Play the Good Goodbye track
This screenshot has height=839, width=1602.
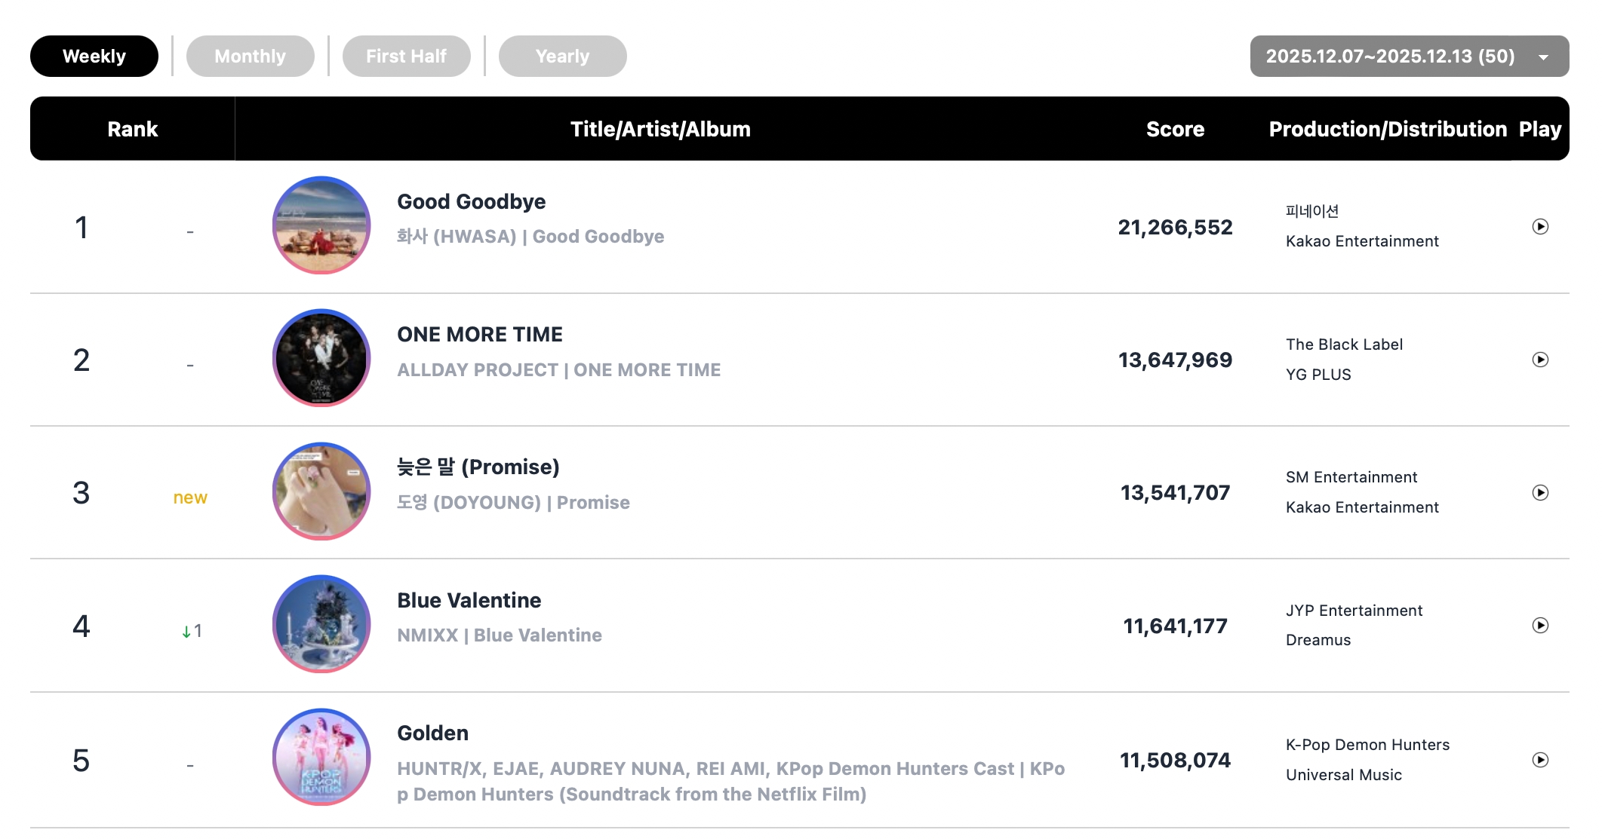click(x=1540, y=227)
